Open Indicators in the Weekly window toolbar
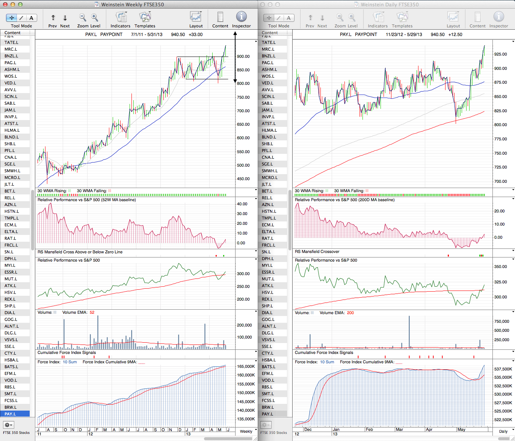515x441 pixels. (x=121, y=18)
